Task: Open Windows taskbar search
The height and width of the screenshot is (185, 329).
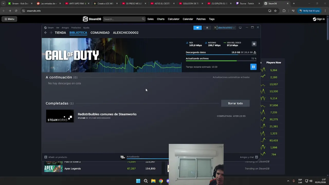Action: pos(146,181)
